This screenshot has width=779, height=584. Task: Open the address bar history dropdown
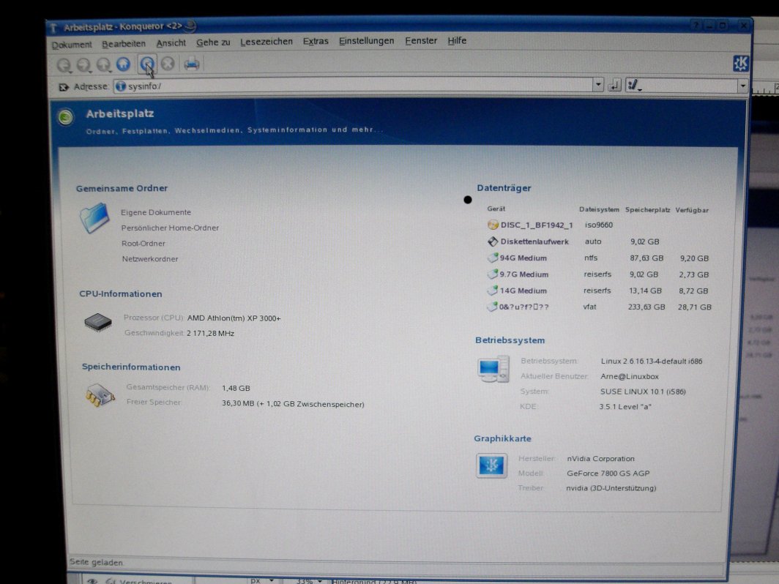pyautogui.click(x=598, y=86)
